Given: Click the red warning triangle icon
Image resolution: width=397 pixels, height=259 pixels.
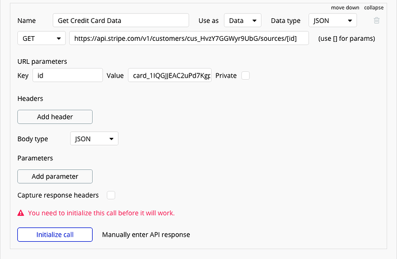Looking at the screenshot, I should tap(21, 213).
